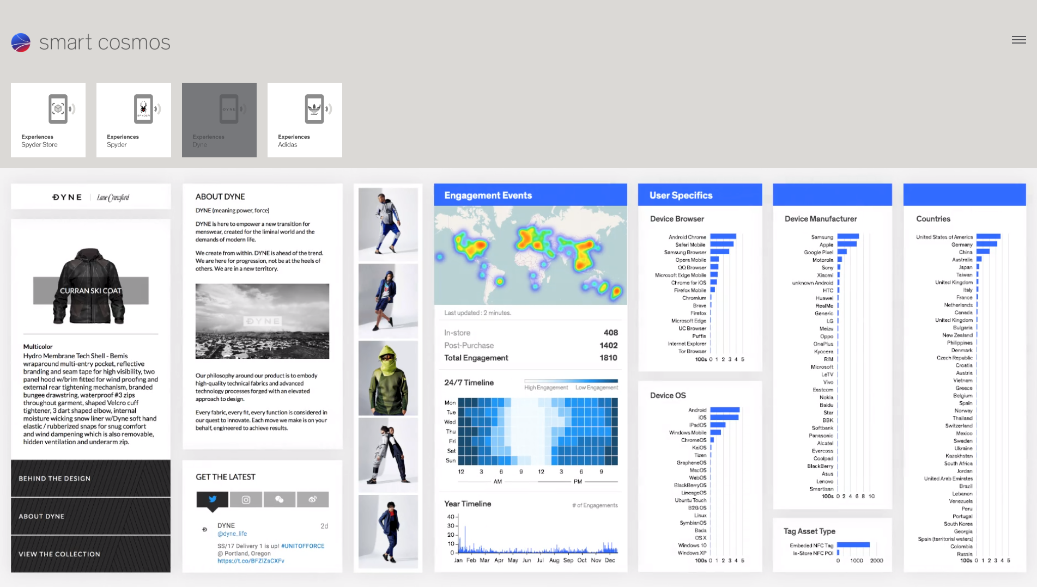This screenshot has width=1037, height=588.
Task: Click the #UNITOFFORCE hashtag
Action: 302,546
